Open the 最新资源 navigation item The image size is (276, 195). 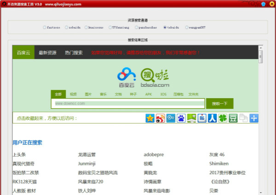47,53
